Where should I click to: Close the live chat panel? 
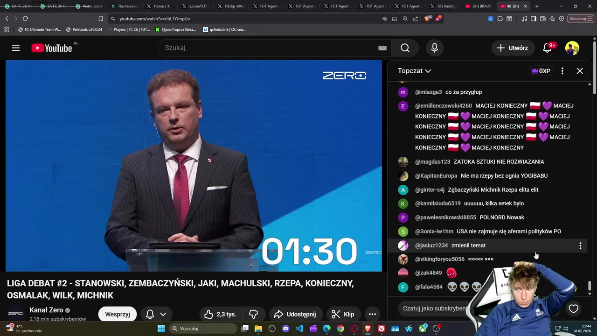tap(580, 71)
